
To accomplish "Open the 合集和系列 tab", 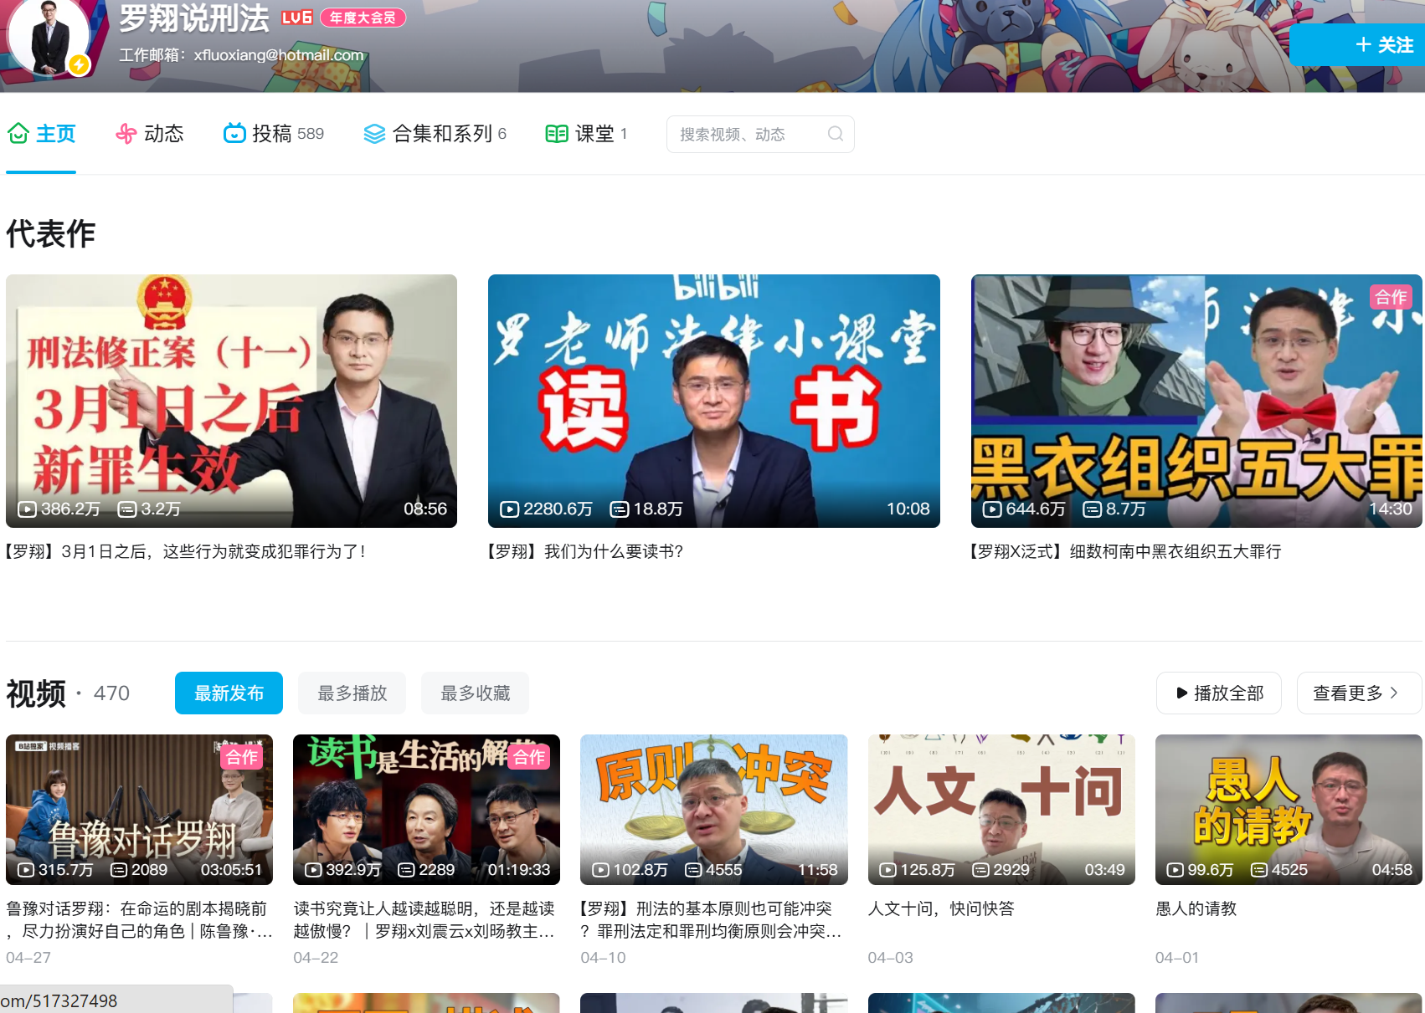I will 435,134.
